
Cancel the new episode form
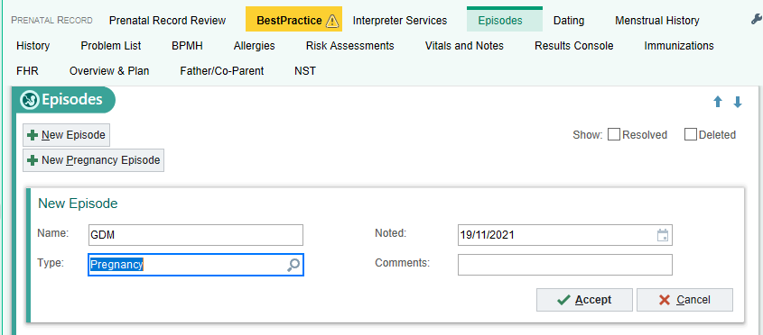[x=684, y=300]
